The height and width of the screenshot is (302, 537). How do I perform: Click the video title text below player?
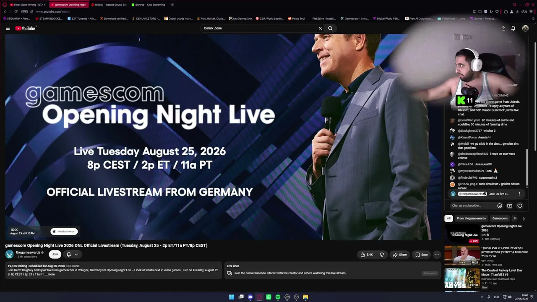pyautogui.click(x=106, y=245)
